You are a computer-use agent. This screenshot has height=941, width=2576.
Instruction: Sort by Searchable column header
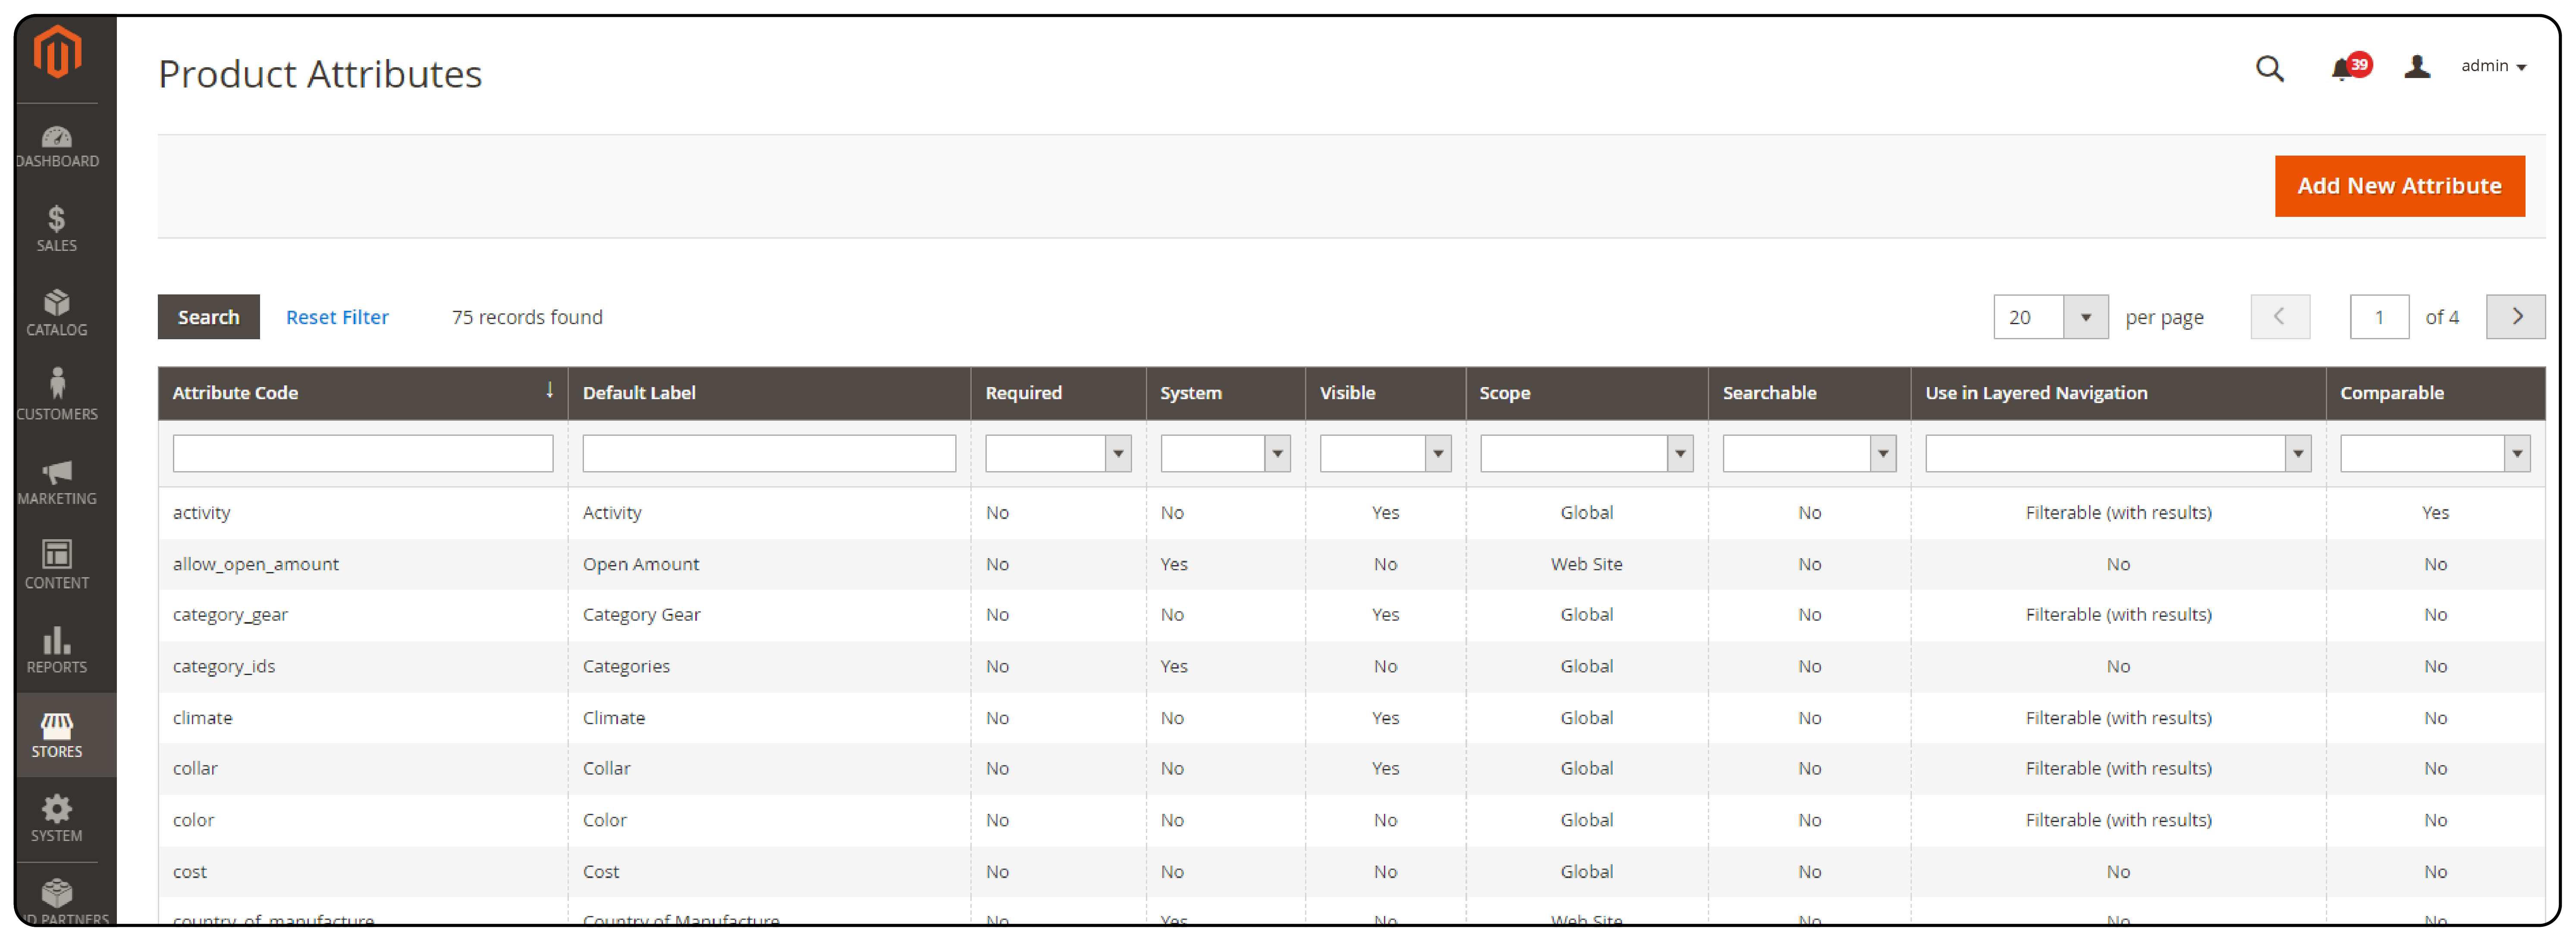pyautogui.click(x=1809, y=393)
